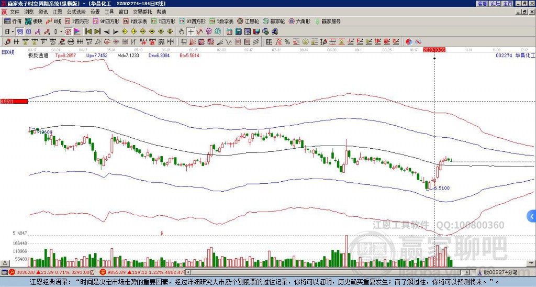Click the 2023-10-26 date marker

434,50
